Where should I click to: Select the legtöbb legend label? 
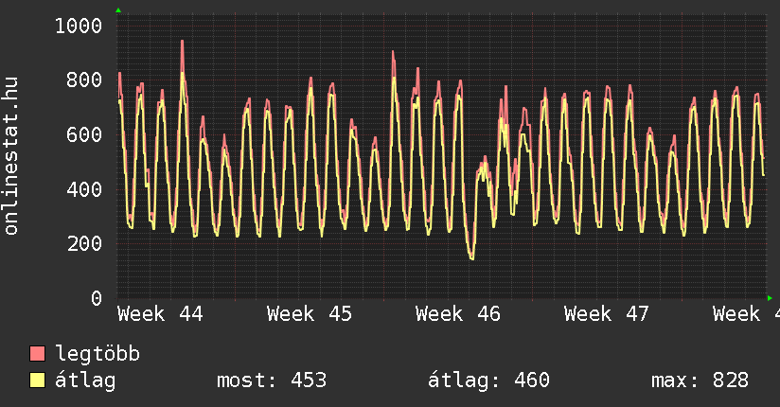click(97, 354)
